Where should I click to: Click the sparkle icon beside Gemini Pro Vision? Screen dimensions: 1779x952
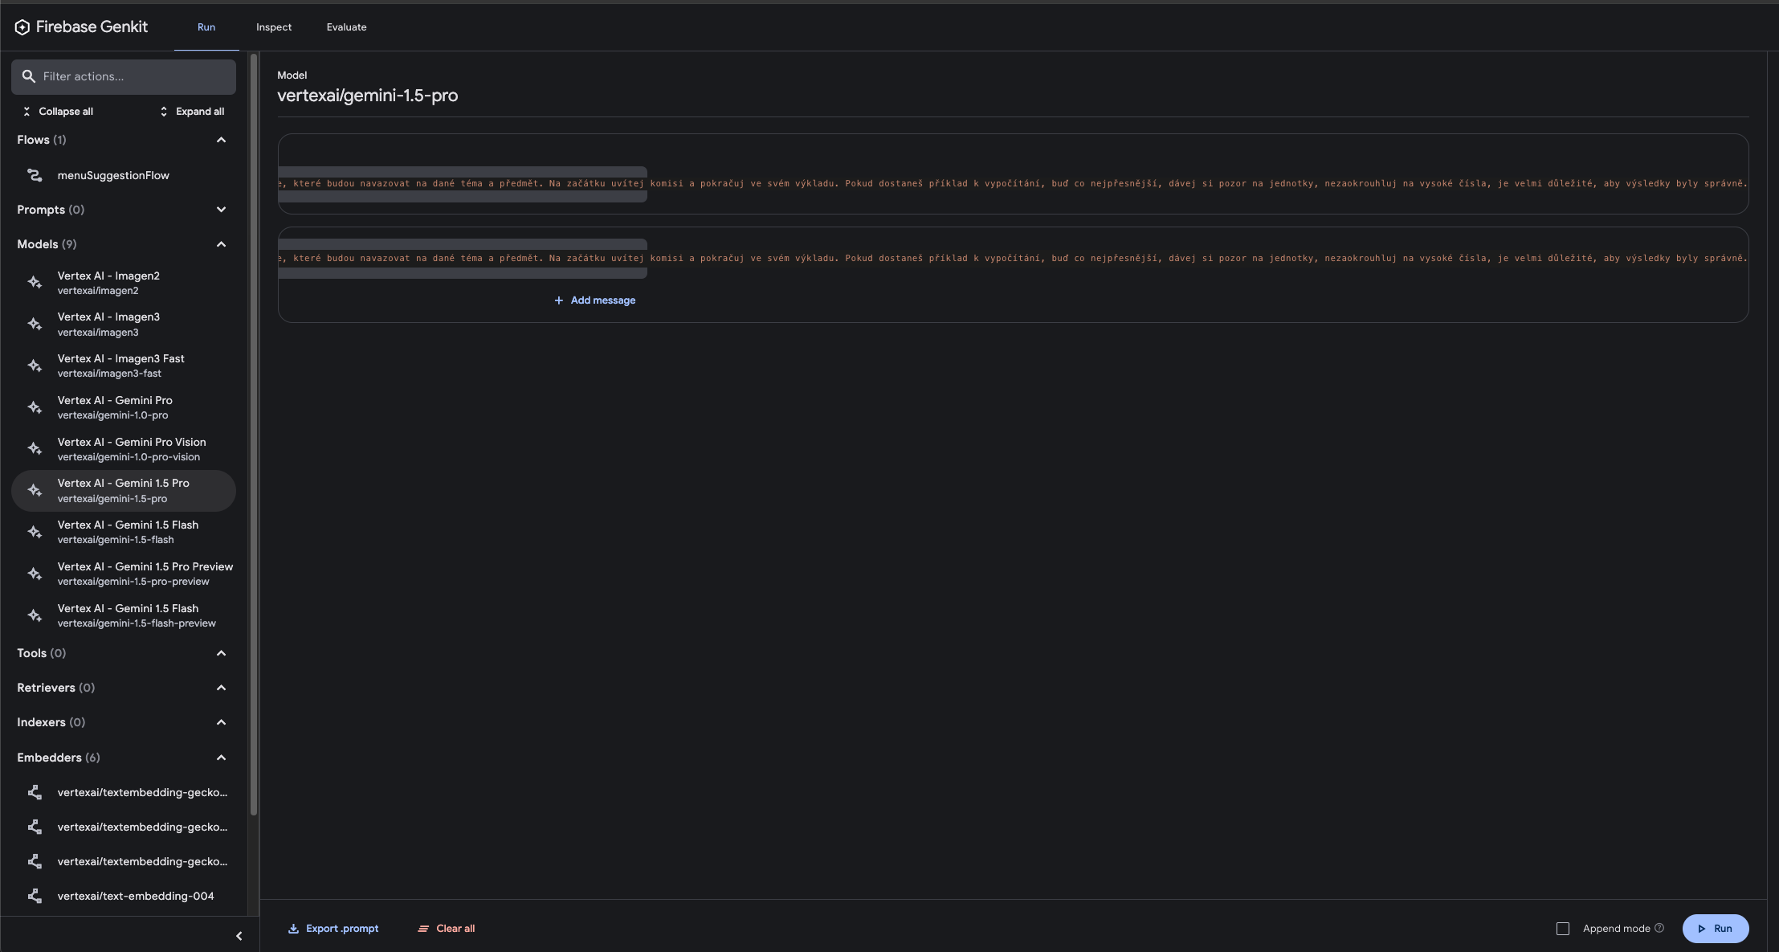tap(35, 449)
